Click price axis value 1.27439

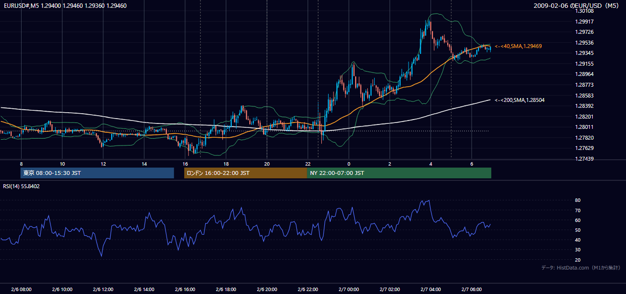coord(584,159)
